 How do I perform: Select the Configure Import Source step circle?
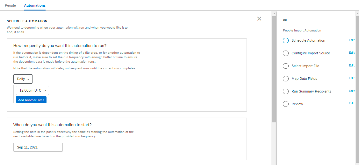[x=286, y=53]
